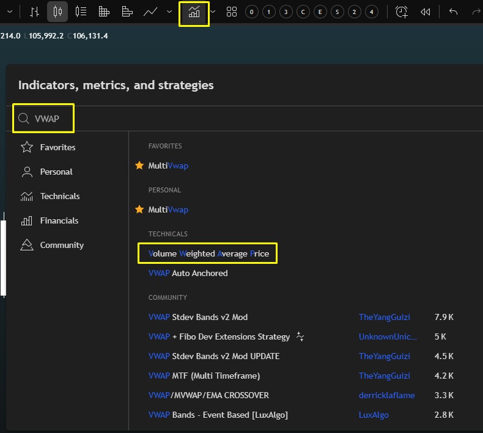Viewport: 483px width, 433px height.
Task: Open LuxAlgo author profile link
Action: 374,415
